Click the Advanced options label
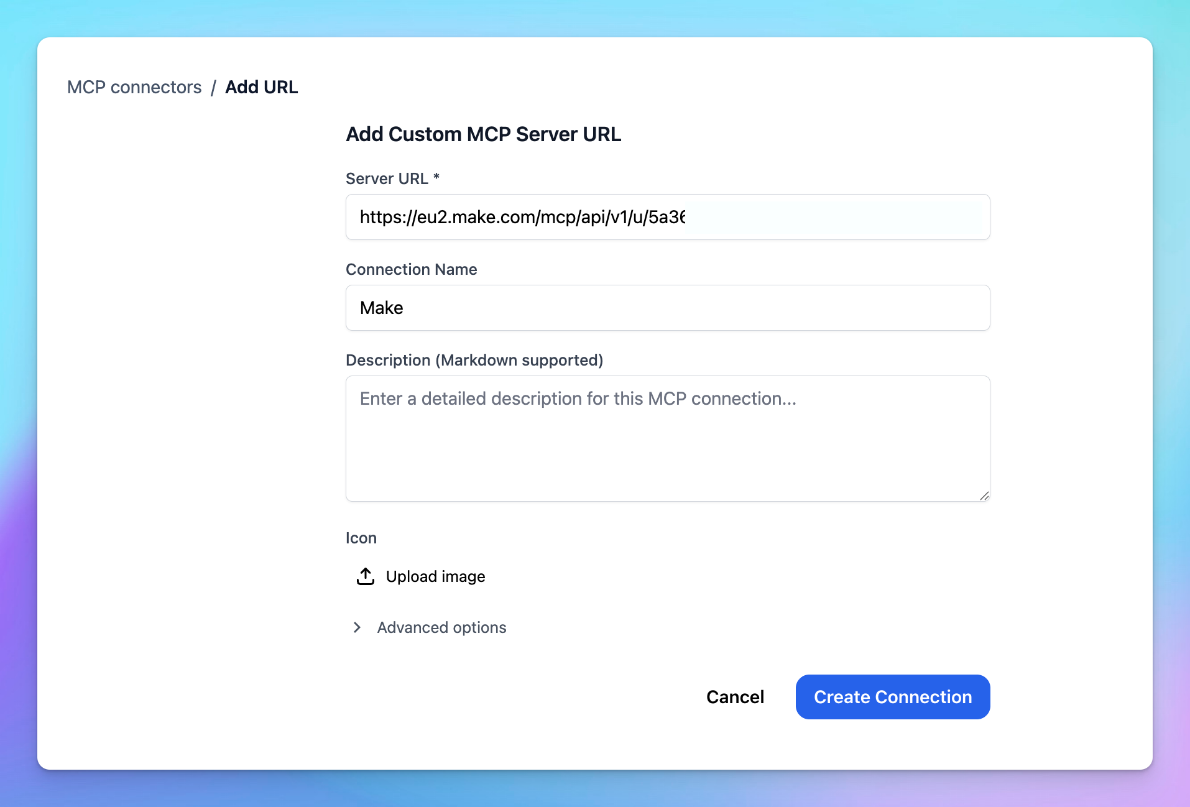Viewport: 1190px width, 807px height. tap(441, 627)
